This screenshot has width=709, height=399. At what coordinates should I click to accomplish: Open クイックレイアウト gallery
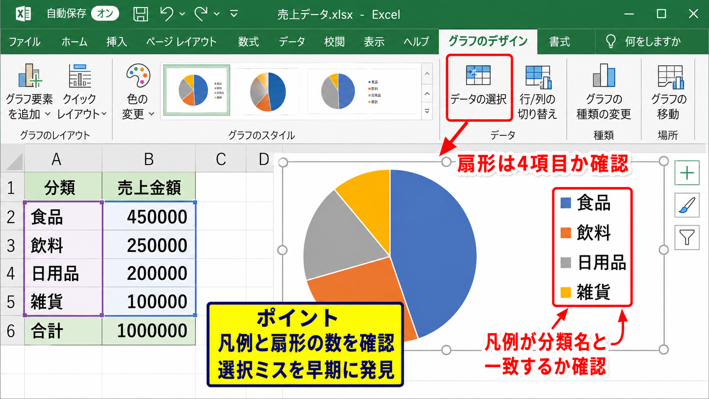click(81, 92)
